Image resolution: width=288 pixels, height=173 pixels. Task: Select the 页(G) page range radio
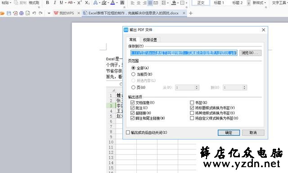133,87
